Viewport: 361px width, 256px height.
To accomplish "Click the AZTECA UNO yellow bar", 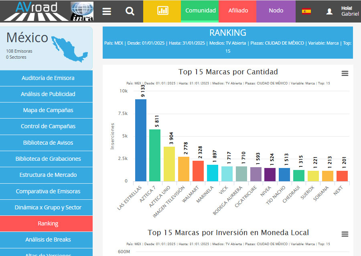I will 169,164.
